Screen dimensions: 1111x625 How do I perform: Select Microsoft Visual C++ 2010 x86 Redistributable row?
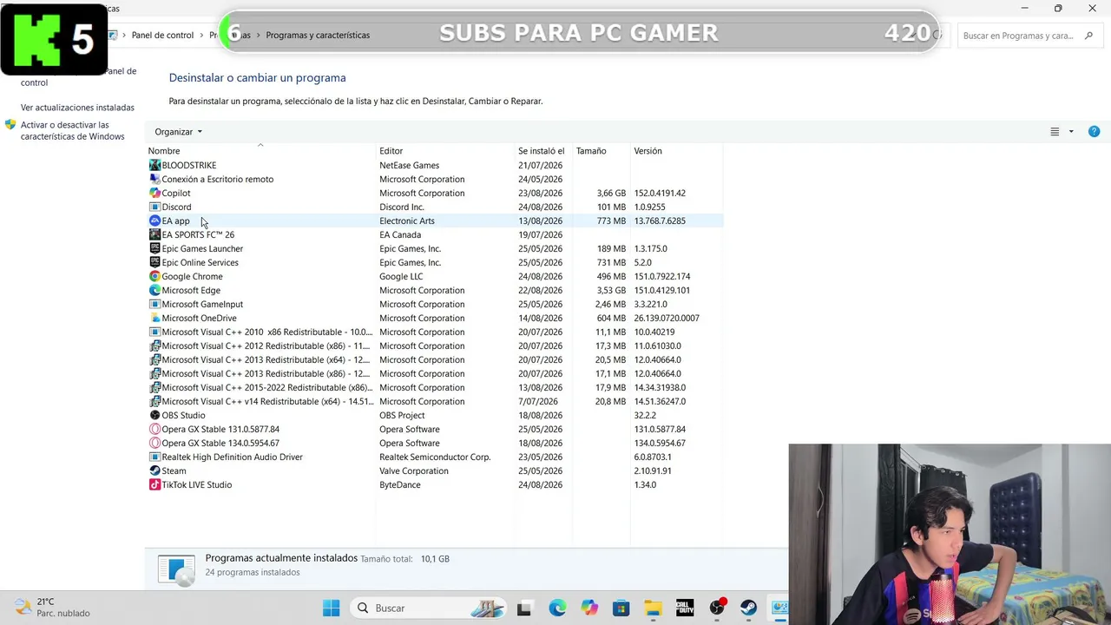(x=435, y=332)
